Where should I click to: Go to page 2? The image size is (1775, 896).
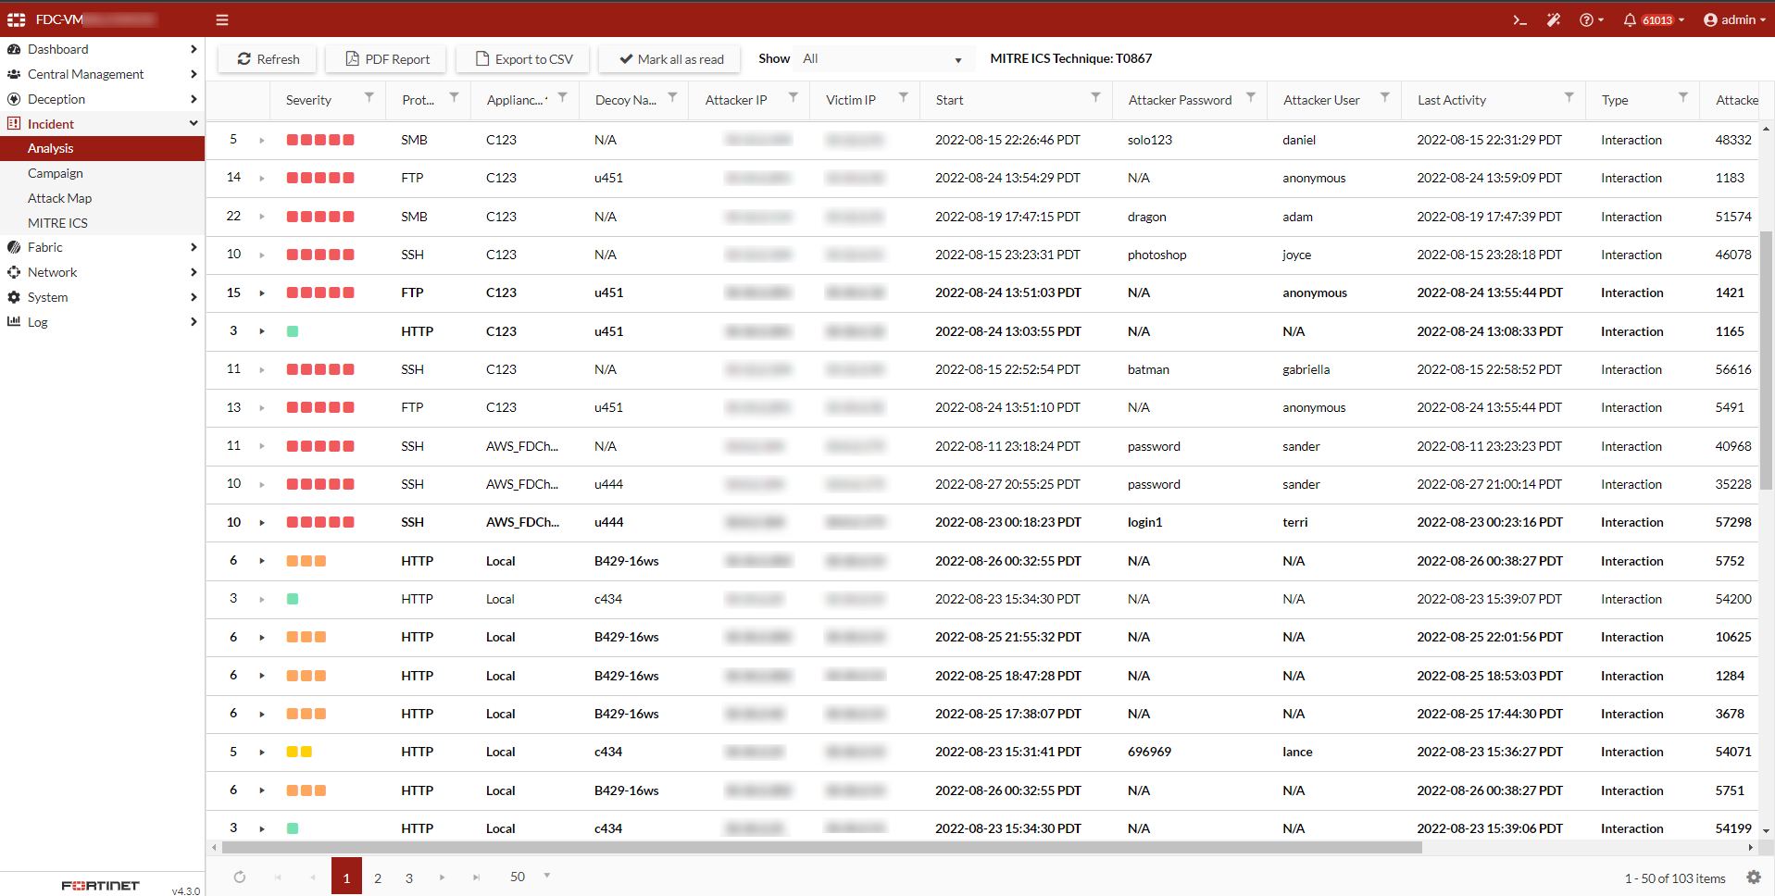(x=378, y=877)
